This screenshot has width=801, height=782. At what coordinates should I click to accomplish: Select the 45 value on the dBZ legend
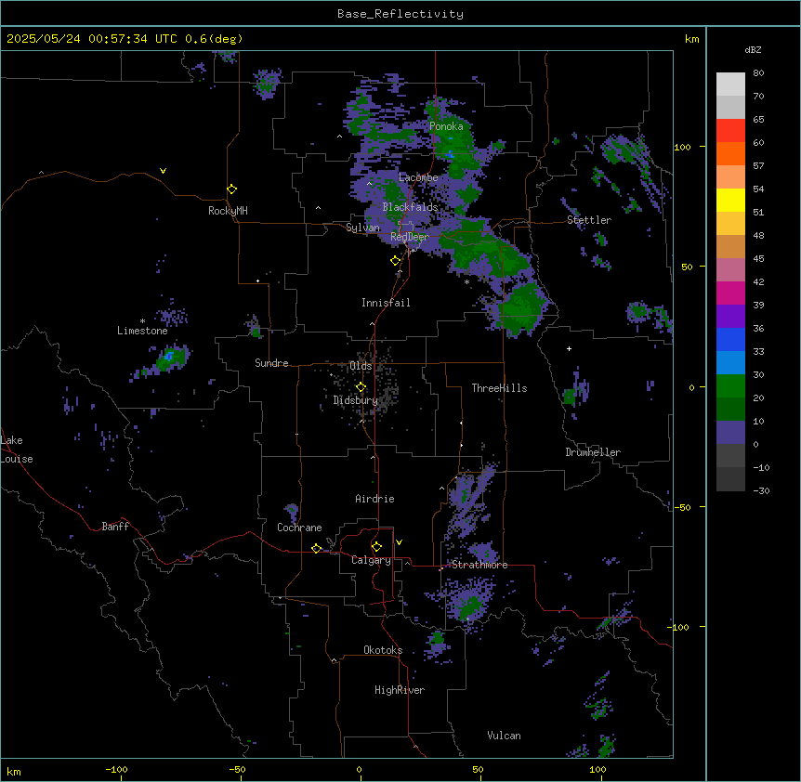pyautogui.click(x=758, y=259)
